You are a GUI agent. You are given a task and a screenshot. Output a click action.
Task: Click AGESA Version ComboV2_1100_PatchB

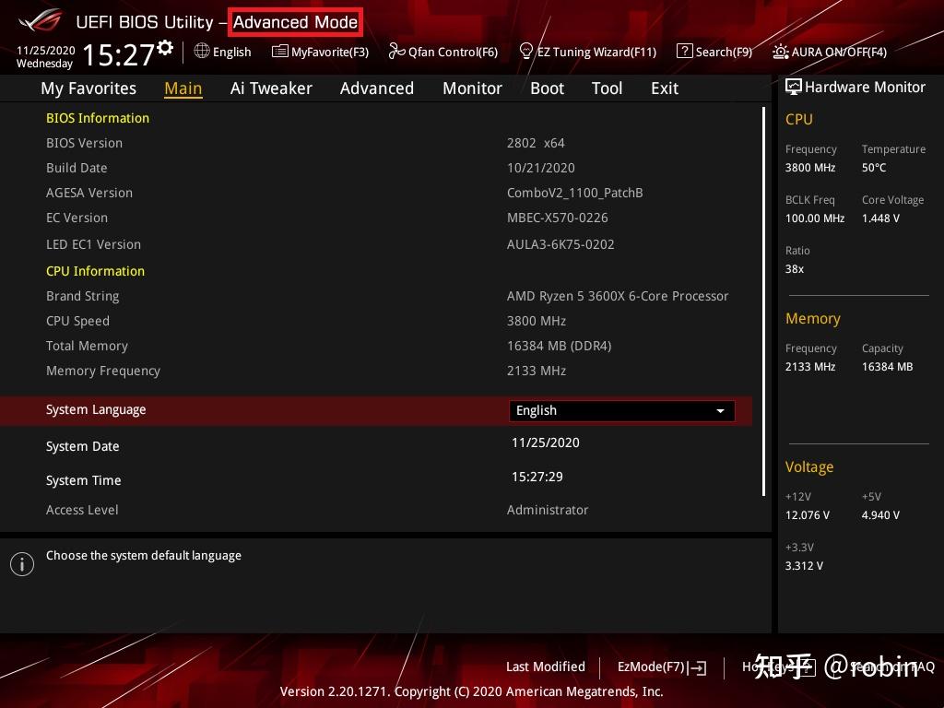tap(575, 194)
